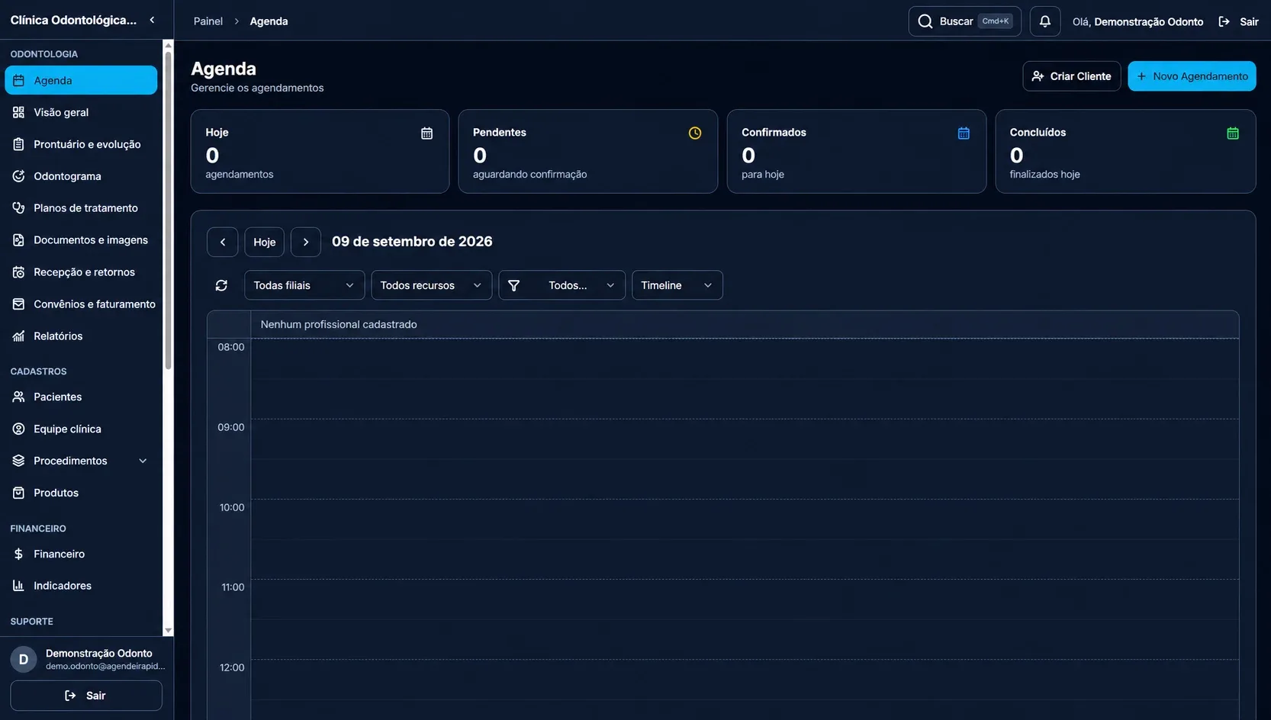Go to the previous day arrow
Screen dimensions: 1271x720
pos(223,242)
